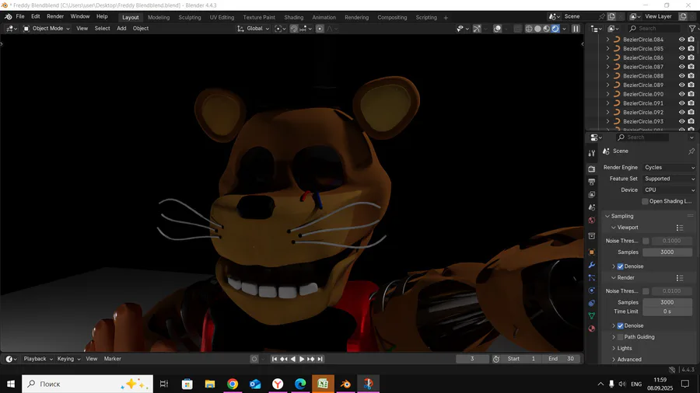The image size is (700, 393).
Task: Open the Scene properties tab
Action: (592, 207)
